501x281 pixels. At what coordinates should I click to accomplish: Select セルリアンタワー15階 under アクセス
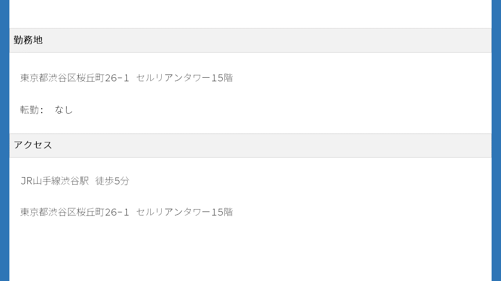pyautogui.click(x=184, y=212)
